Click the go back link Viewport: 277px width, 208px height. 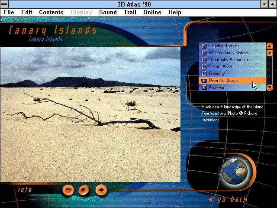232,199
